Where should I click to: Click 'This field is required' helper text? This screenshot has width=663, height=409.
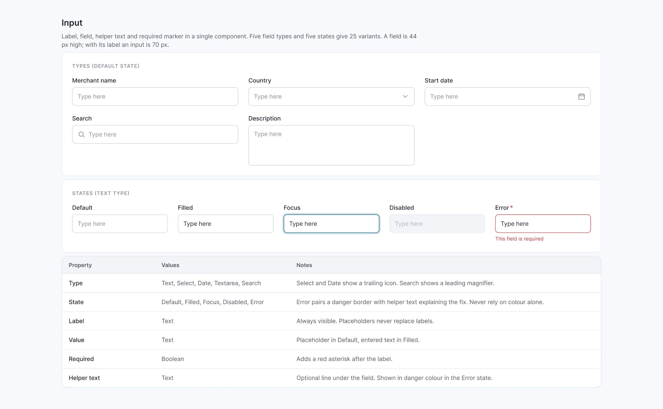[x=519, y=239]
